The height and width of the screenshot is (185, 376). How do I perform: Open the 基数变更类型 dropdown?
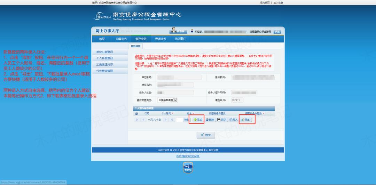[x=167, y=100]
